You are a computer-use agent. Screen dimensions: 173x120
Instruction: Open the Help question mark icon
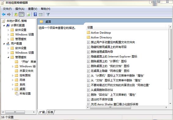(35, 14)
